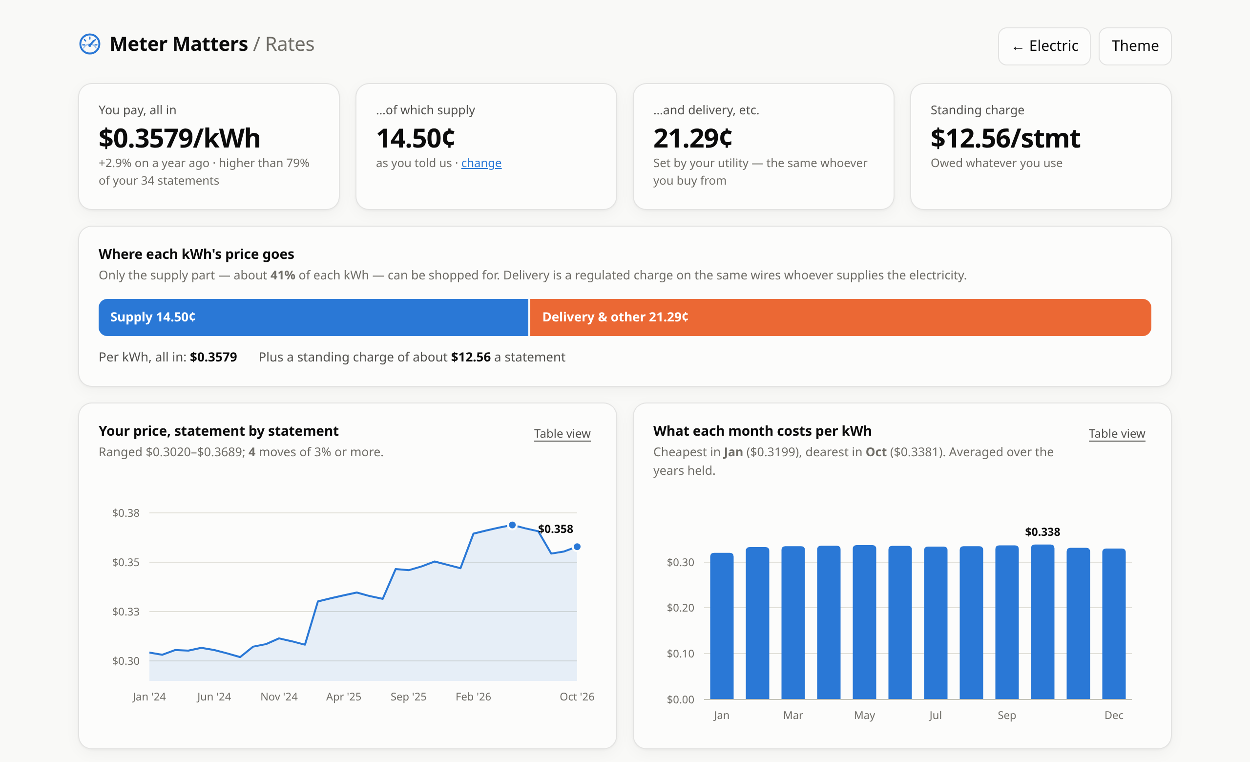Viewport: 1250px width, 762px height.
Task: Click the 'Nov '24' axis label
Action: tap(278, 697)
